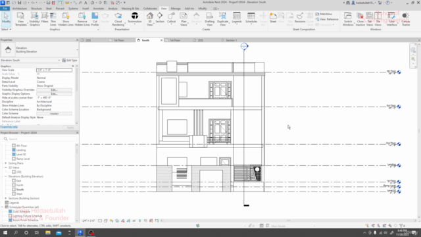
Task: Switch to the Section 1 view tab
Action: pyautogui.click(x=231, y=40)
